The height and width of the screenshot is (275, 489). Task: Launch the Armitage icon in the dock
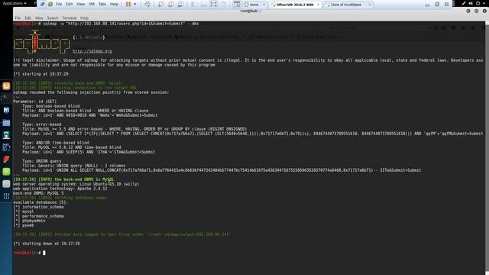point(6,135)
